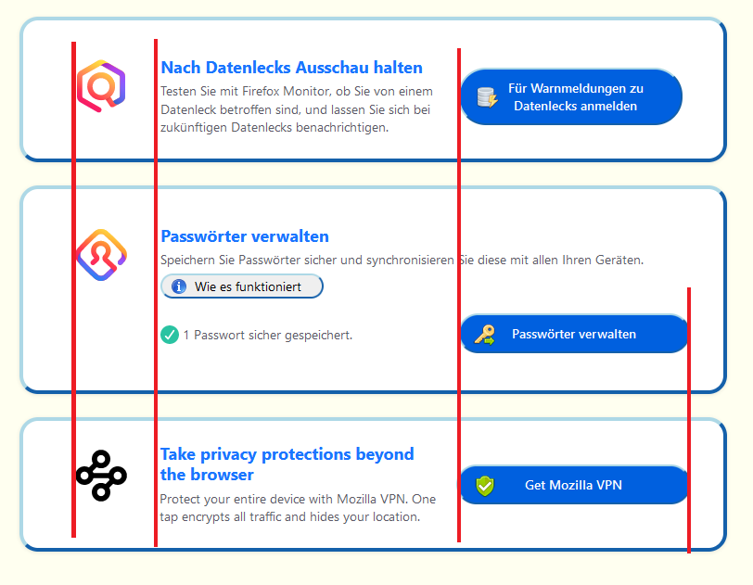Screen dimensions: 753x585
Task: Click the blue info icon beside Wie es funktioniert
Action: click(x=180, y=286)
